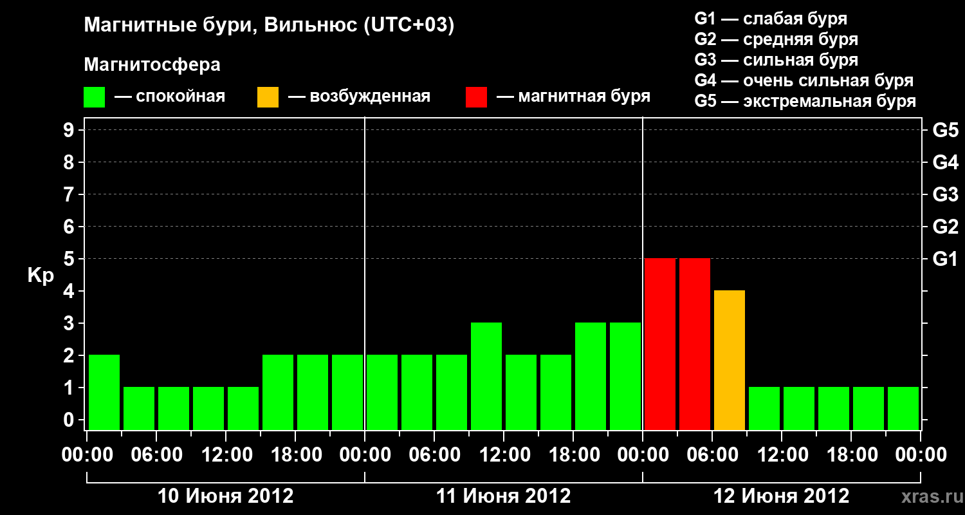Click the 'G3' label on the right axis
The width and height of the screenshot is (965, 515).
(x=945, y=194)
